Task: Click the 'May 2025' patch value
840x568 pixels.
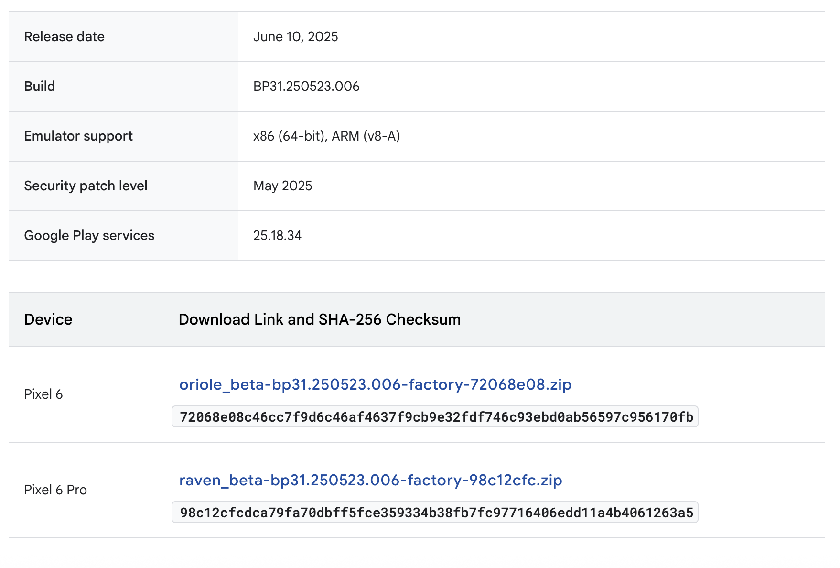Action: pos(283,186)
